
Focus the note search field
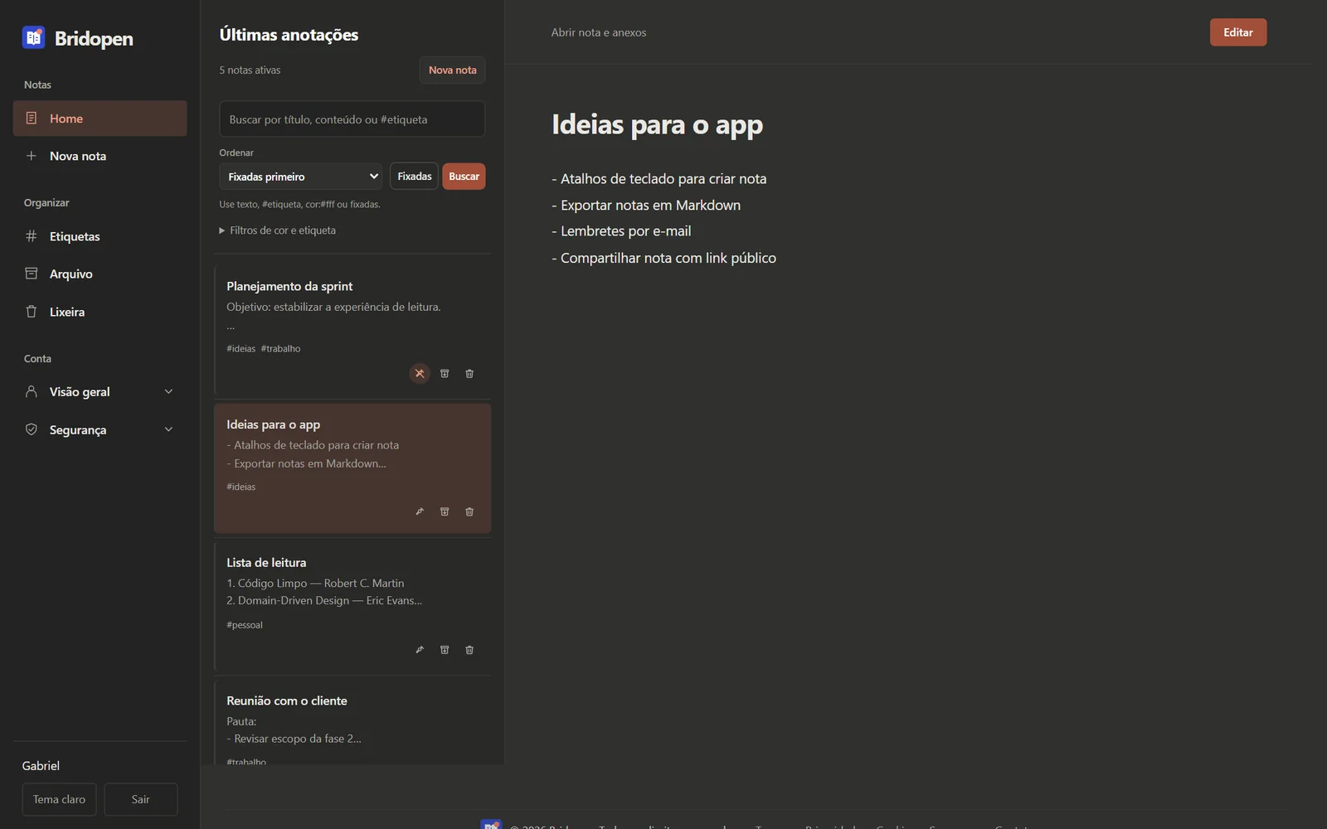click(x=352, y=119)
